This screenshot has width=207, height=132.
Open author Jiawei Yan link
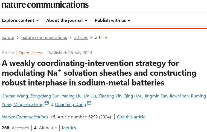tap(179, 96)
